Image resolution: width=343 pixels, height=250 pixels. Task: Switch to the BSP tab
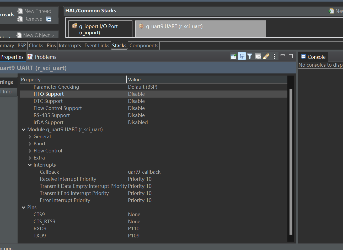[x=22, y=45]
